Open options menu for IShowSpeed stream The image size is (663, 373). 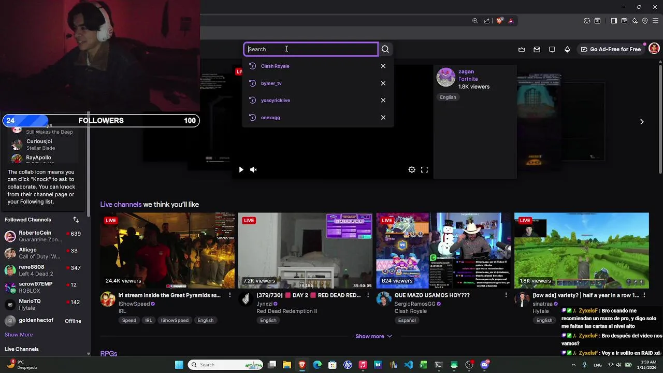[x=230, y=295]
